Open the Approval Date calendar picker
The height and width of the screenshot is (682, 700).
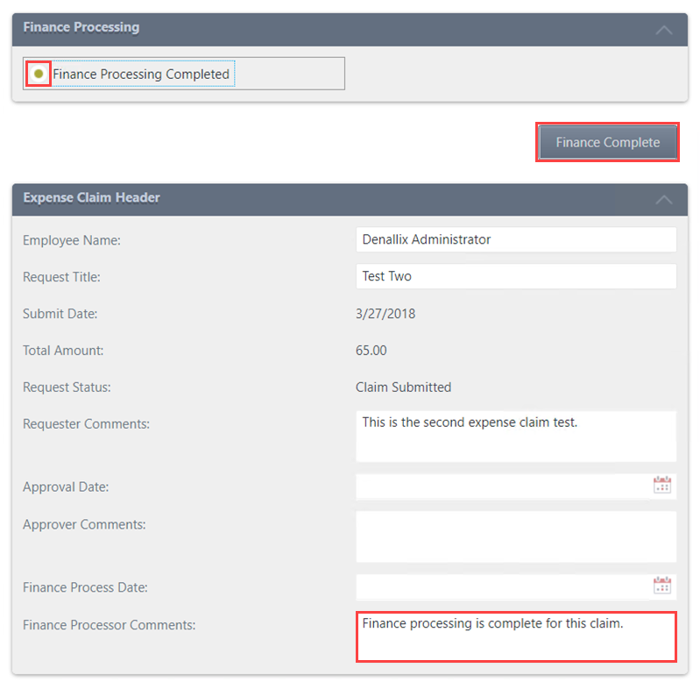662,485
